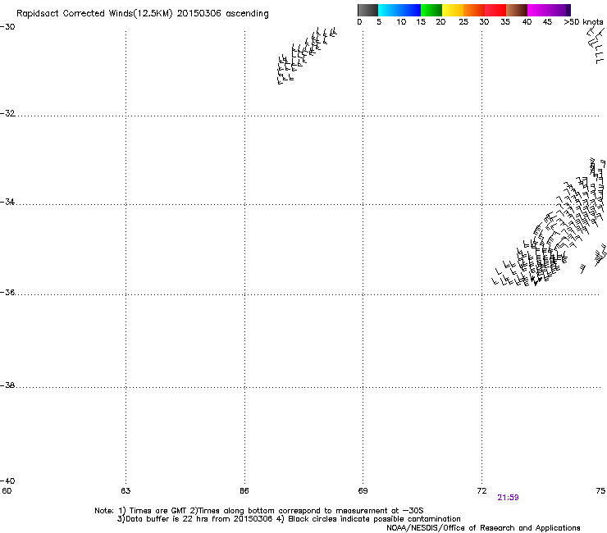Click the '25' legend tick label

463,22
